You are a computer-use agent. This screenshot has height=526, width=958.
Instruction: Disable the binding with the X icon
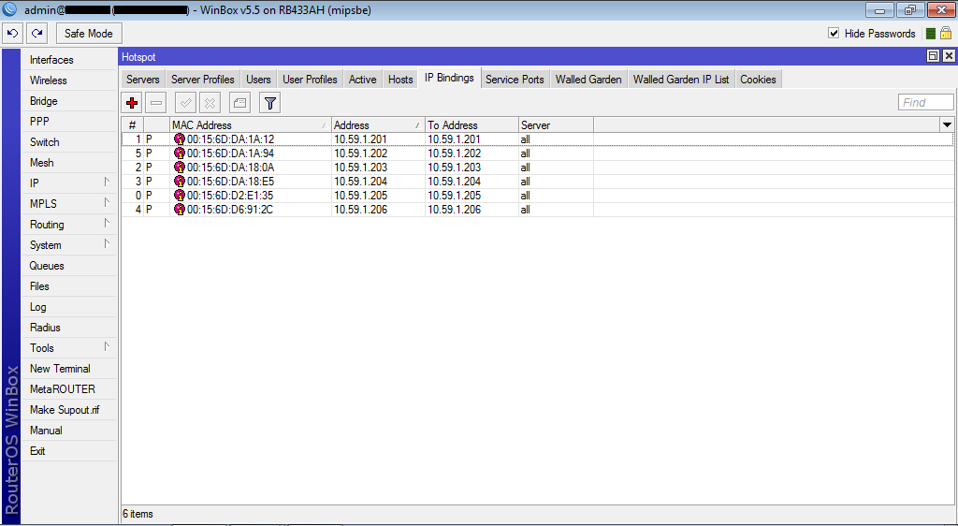(x=210, y=103)
